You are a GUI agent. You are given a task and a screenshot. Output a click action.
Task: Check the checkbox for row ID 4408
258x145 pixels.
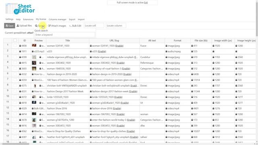pos(15,46)
